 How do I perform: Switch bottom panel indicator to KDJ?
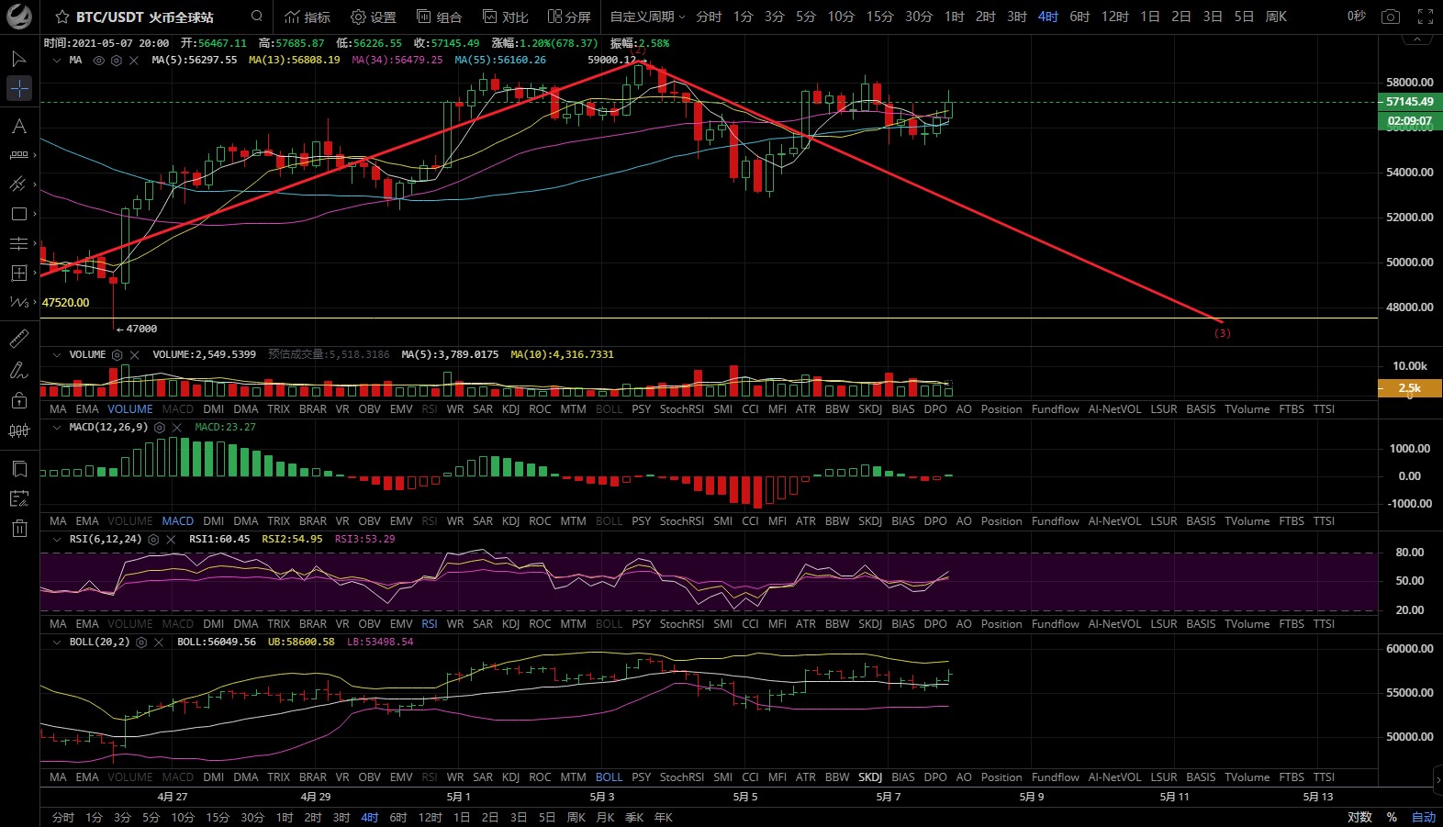(x=510, y=777)
